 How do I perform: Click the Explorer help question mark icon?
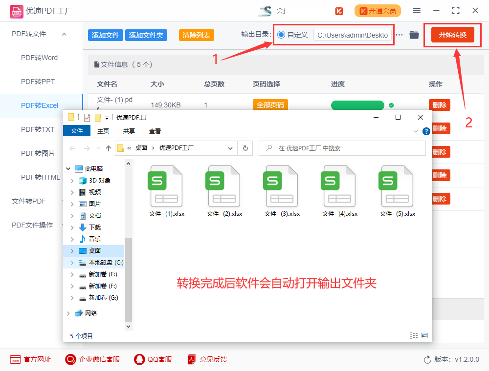tap(426, 131)
